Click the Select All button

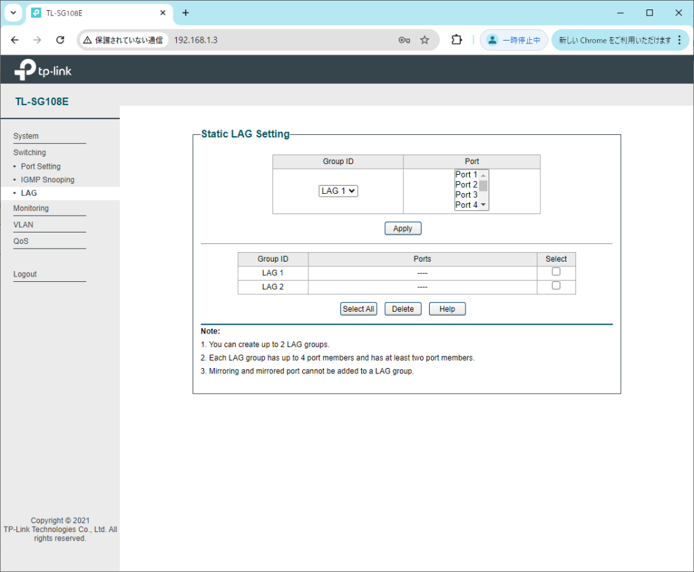point(358,309)
